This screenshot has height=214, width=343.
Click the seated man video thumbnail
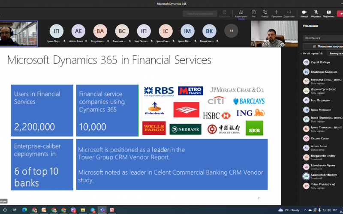tap(274, 34)
